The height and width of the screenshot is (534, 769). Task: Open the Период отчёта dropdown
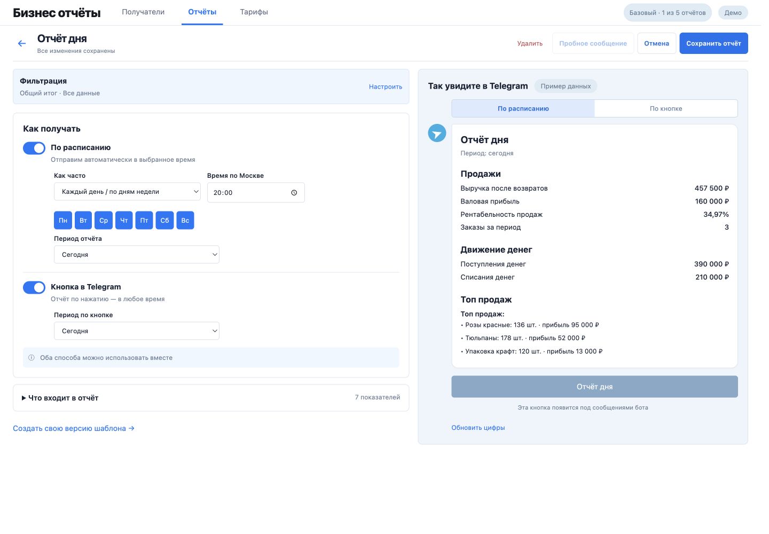click(x=137, y=255)
